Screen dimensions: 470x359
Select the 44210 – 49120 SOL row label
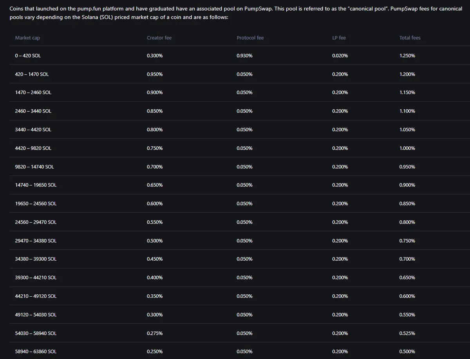[36, 296]
